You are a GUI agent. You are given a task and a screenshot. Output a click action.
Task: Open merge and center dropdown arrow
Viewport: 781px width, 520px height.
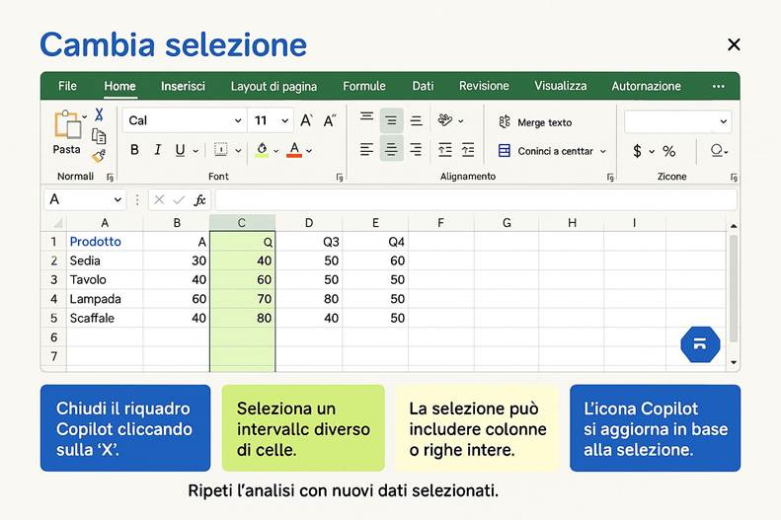(603, 151)
